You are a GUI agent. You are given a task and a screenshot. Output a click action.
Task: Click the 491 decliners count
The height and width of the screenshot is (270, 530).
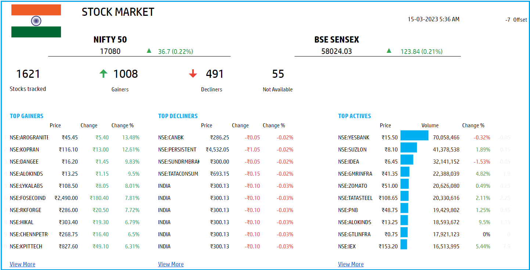point(215,74)
